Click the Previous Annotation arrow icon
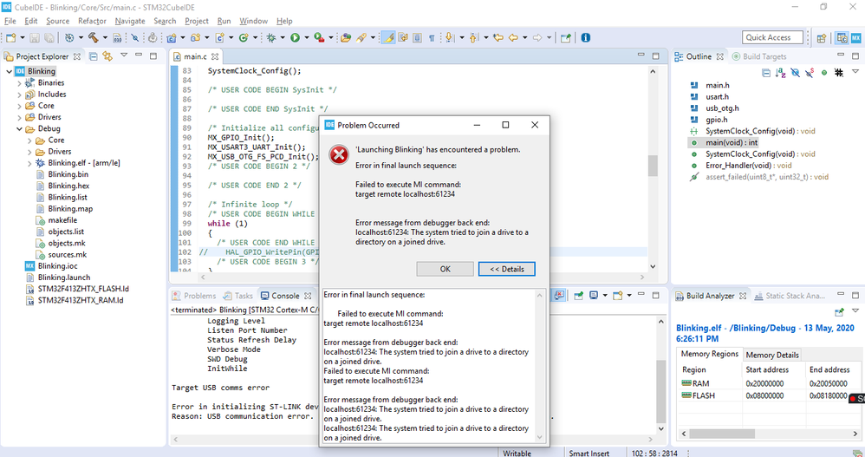This screenshot has width=865, height=457. [472, 37]
